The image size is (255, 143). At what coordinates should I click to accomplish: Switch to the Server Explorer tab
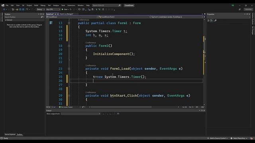(x=10, y=134)
